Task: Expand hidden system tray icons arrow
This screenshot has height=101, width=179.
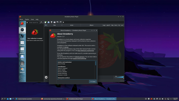Action: tap(171, 99)
